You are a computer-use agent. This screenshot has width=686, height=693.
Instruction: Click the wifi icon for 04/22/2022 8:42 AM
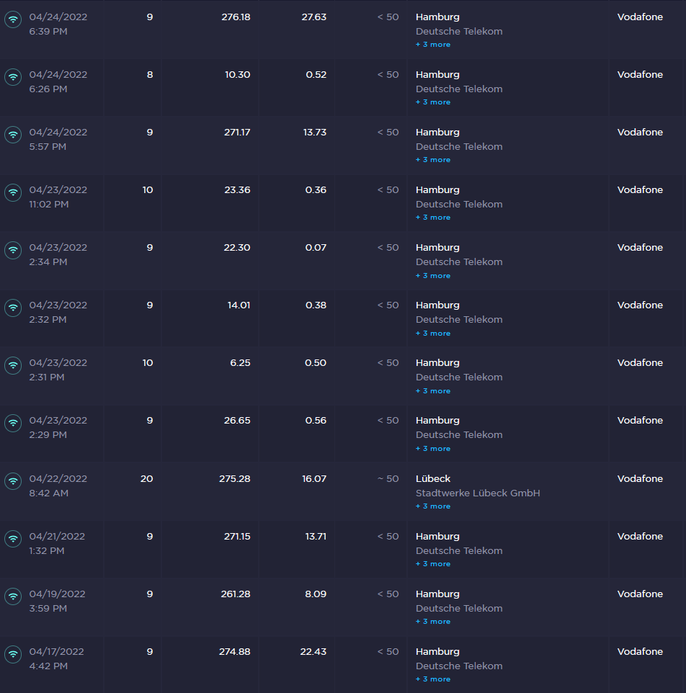pyautogui.click(x=13, y=481)
